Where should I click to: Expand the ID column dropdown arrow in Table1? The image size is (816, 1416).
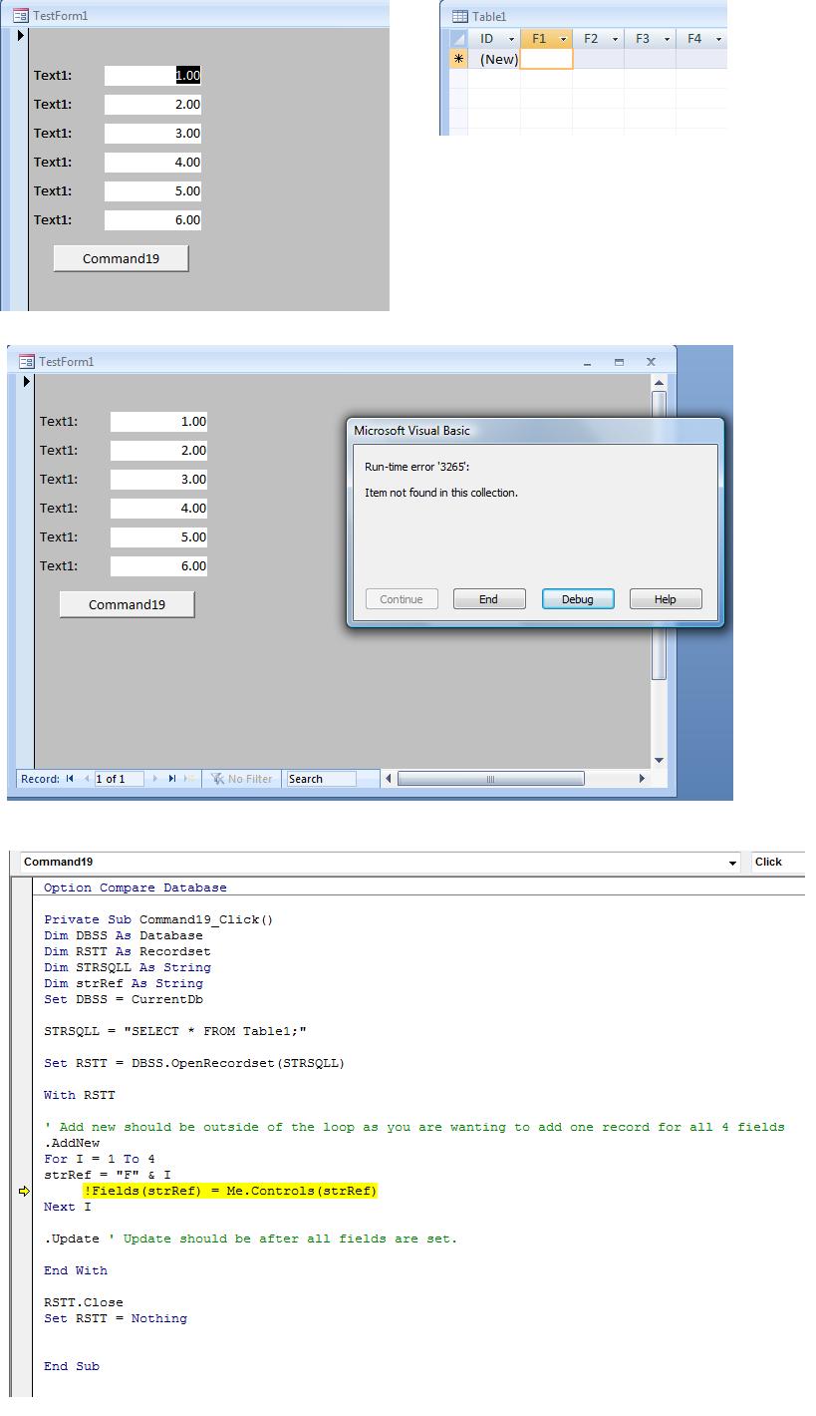pos(512,39)
